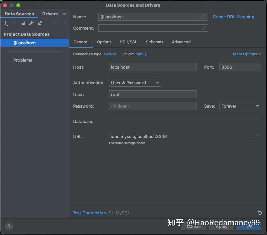Expand the Comment field editor
The image size is (267, 235).
pyautogui.click(x=203, y=28)
